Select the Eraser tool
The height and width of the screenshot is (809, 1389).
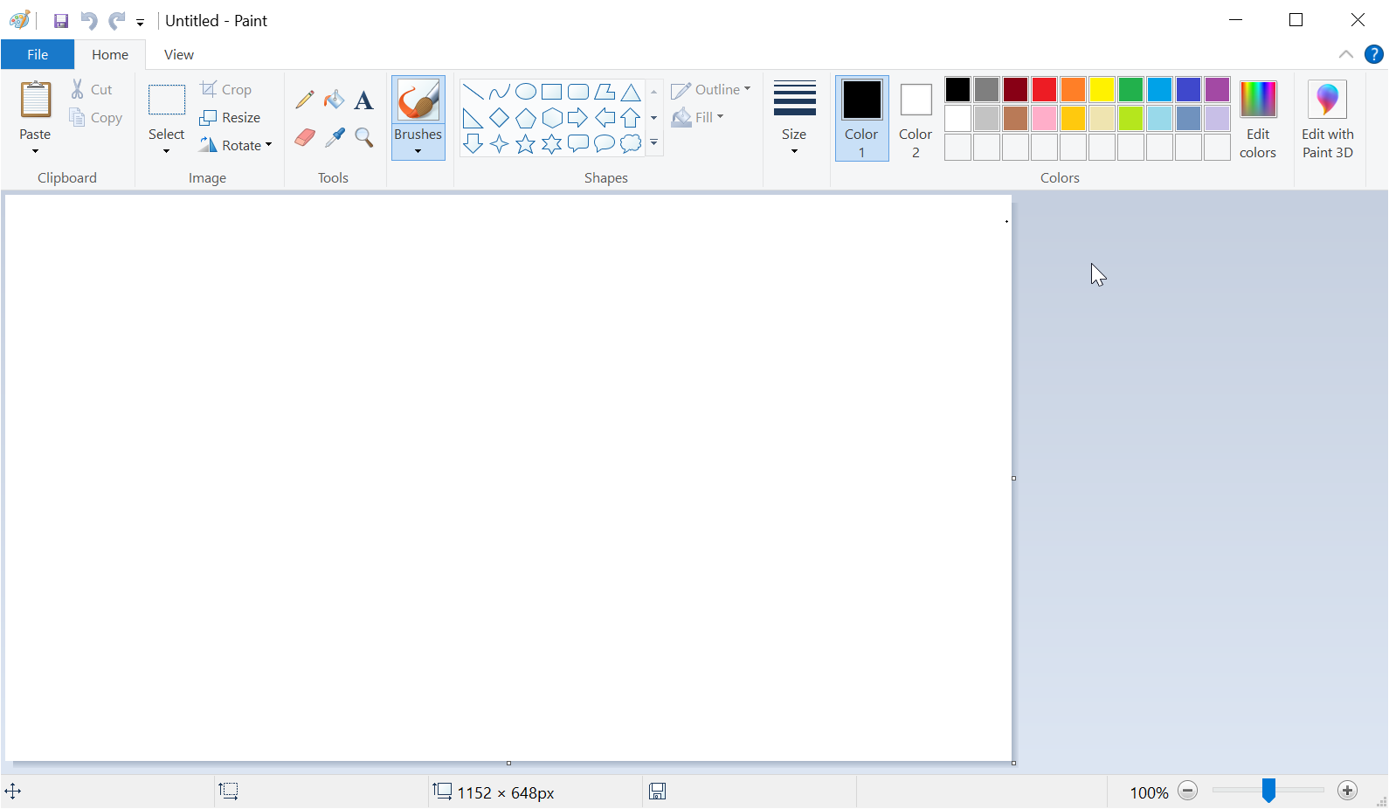(x=305, y=137)
